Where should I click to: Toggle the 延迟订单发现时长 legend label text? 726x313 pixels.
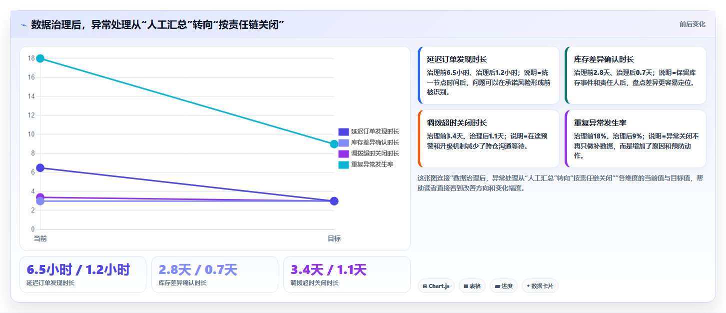tap(375, 131)
